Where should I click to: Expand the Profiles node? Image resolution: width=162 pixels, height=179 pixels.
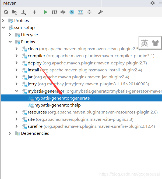pyautogui.click(x=3, y=21)
